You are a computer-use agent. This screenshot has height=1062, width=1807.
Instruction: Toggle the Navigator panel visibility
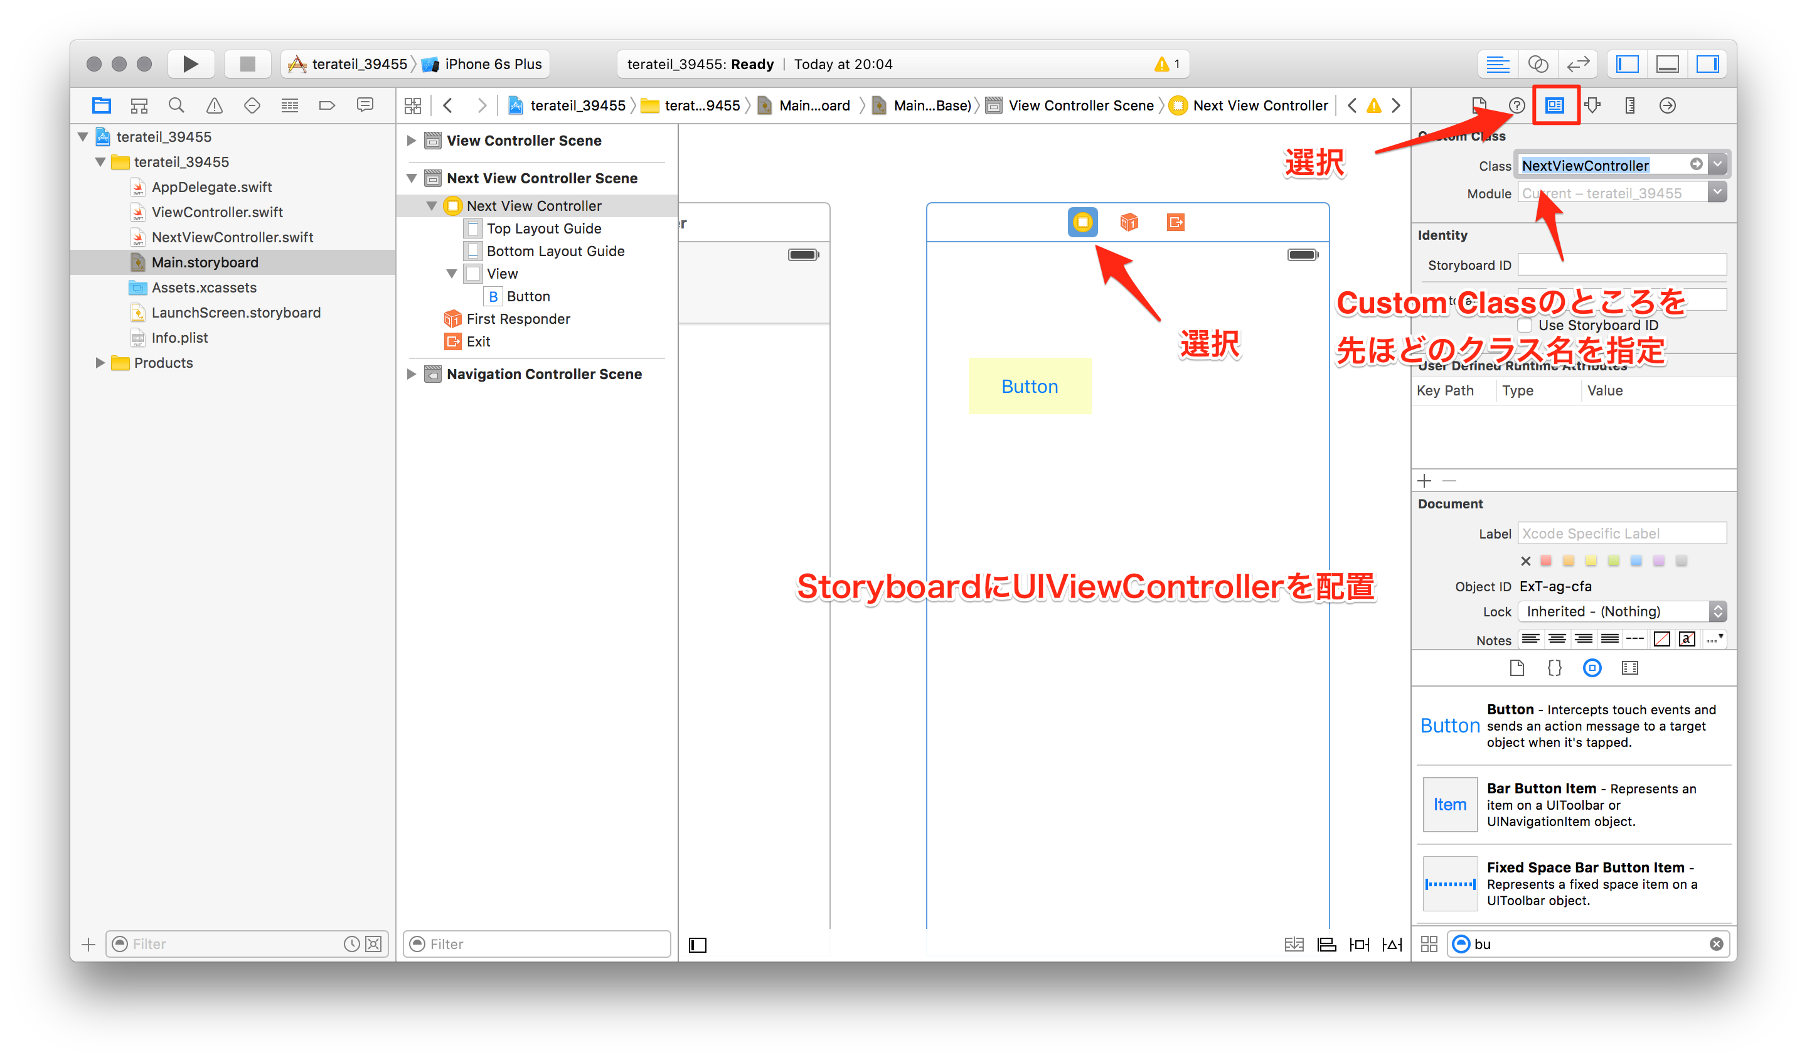point(1626,63)
